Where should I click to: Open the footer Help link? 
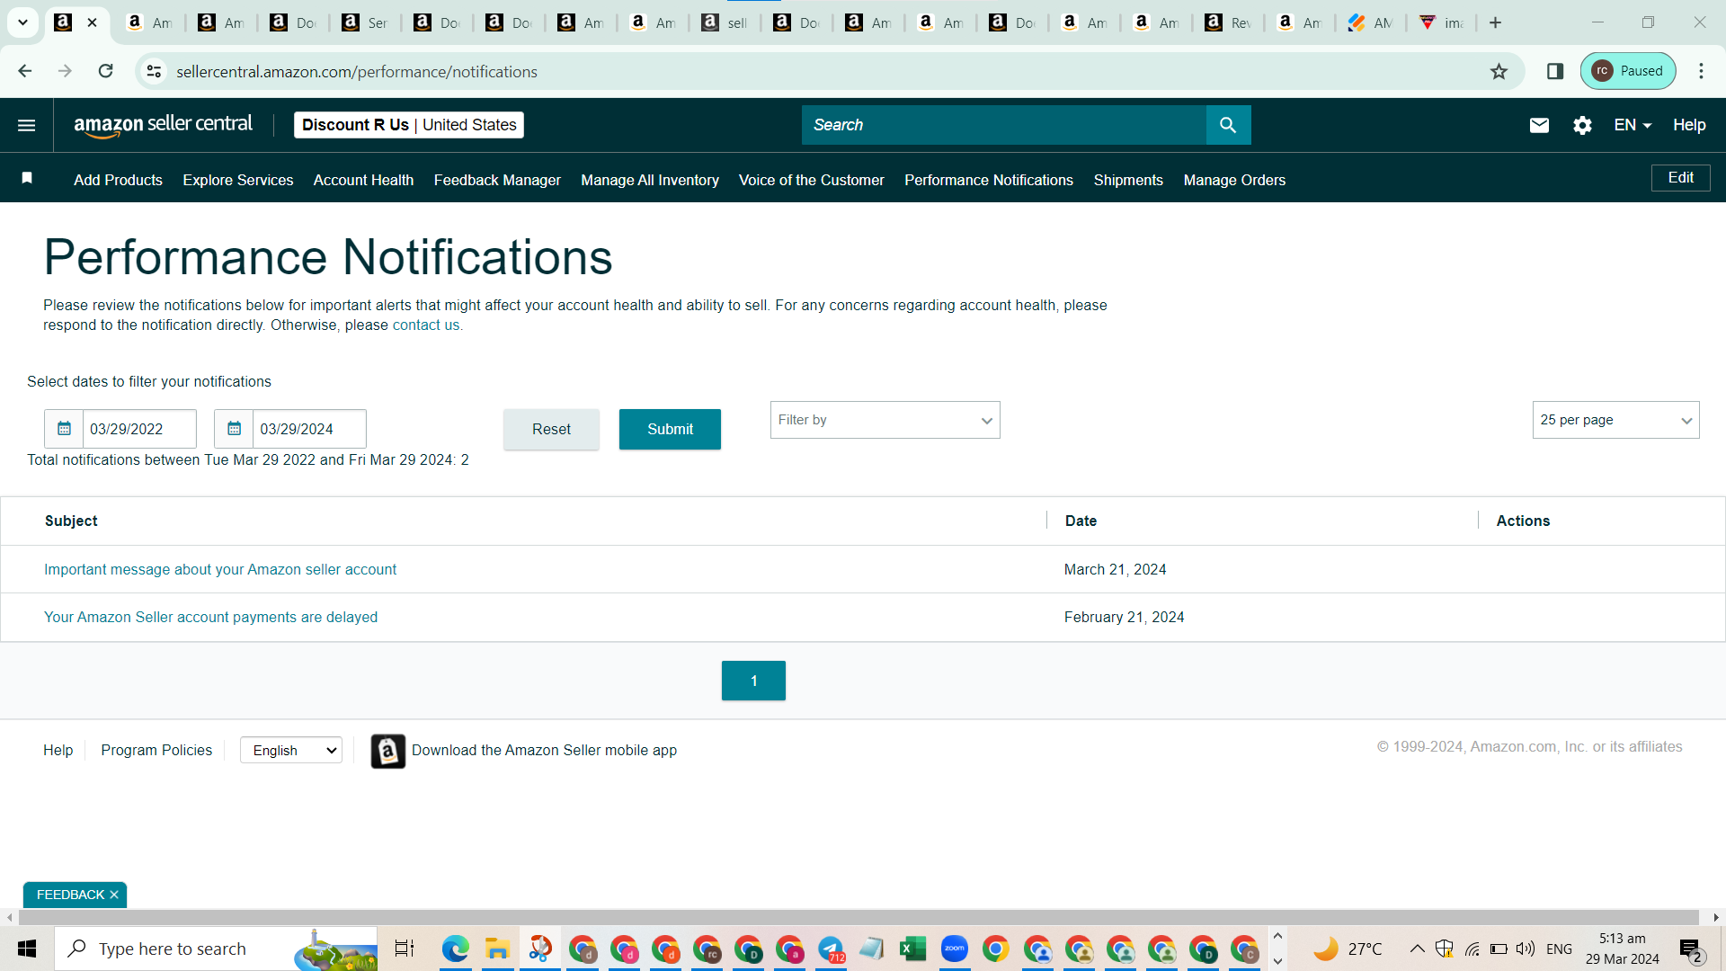click(x=58, y=750)
